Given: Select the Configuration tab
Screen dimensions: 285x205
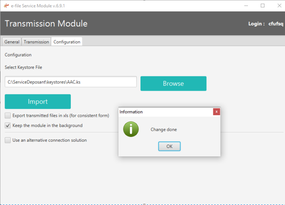Looking at the screenshot, I should tap(67, 42).
